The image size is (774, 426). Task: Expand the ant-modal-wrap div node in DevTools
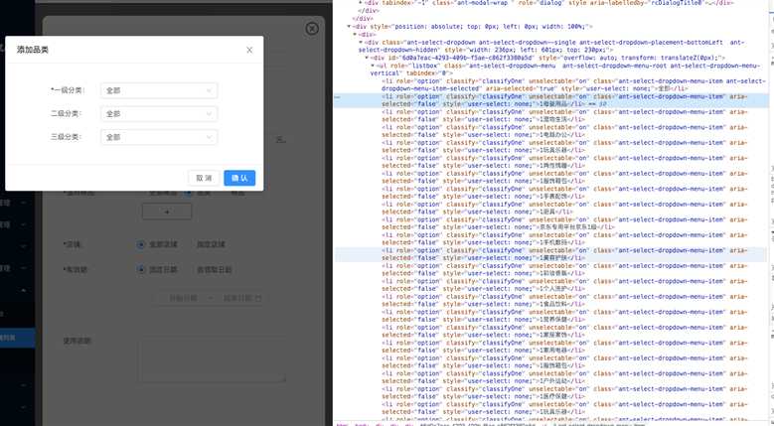360,3
